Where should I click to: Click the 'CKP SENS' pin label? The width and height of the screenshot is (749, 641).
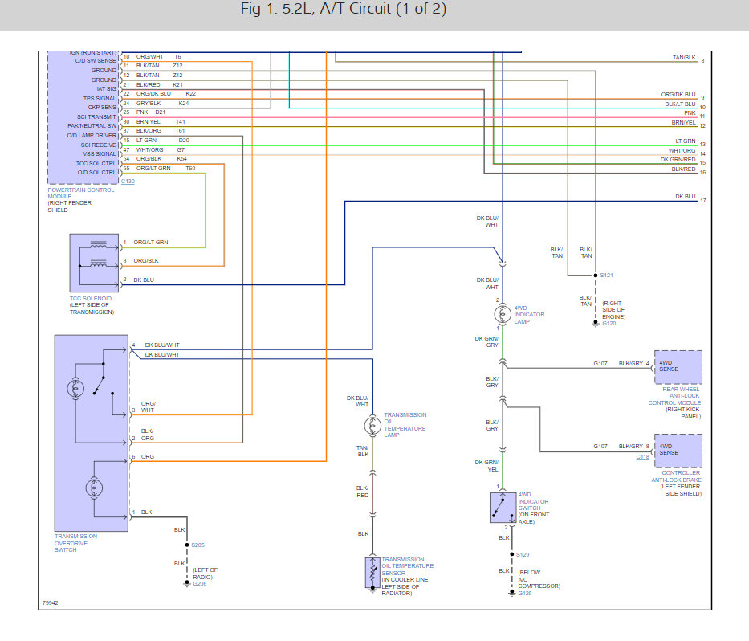pos(102,107)
